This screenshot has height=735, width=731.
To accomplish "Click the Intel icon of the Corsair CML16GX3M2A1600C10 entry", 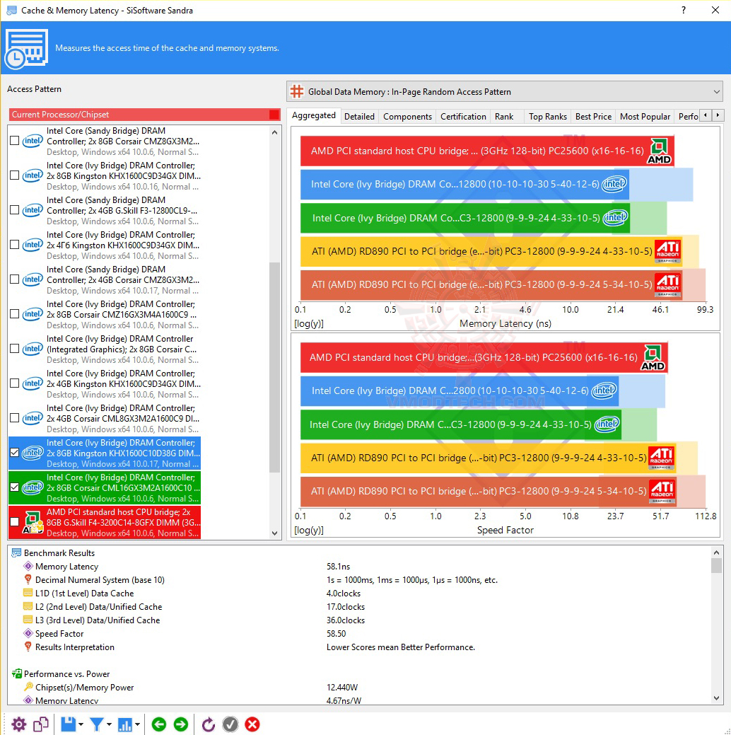I will 33,487.
